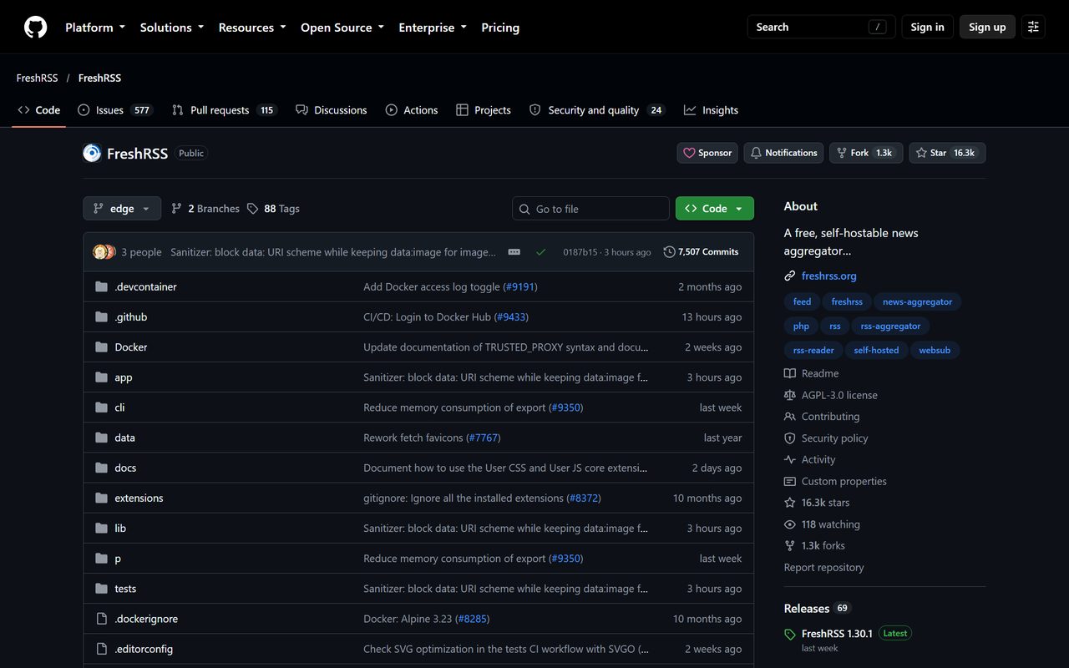Open the 88 Tags link
The height and width of the screenshot is (668, 1069).
click(273, 209)
